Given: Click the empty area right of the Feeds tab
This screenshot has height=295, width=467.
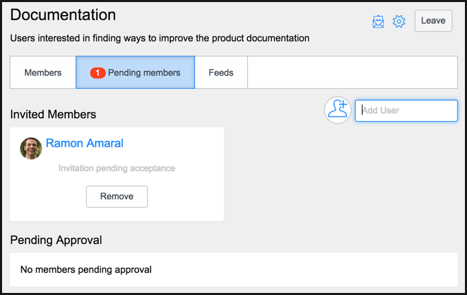Looking at the screenshot, I should point(352,72).
